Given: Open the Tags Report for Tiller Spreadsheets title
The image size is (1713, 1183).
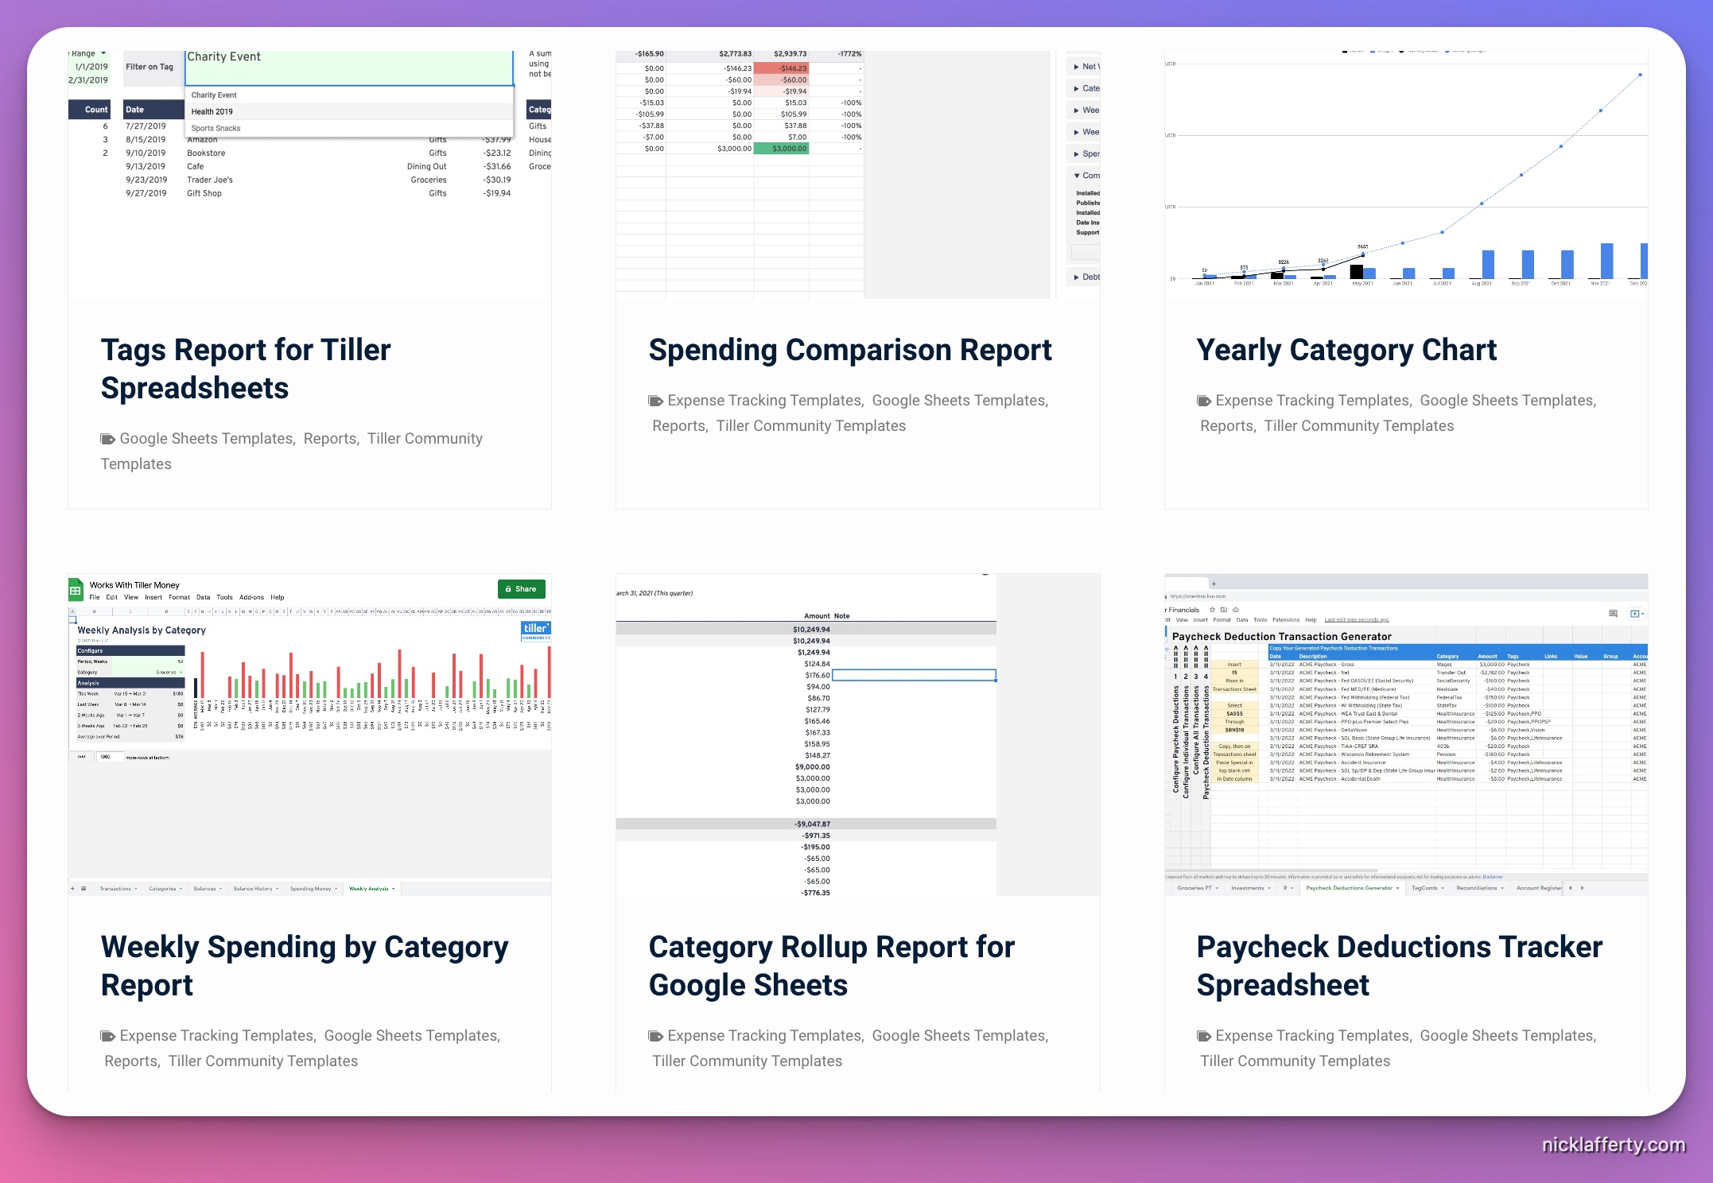Looking at the screenshot, I should (x=245, y=369).
